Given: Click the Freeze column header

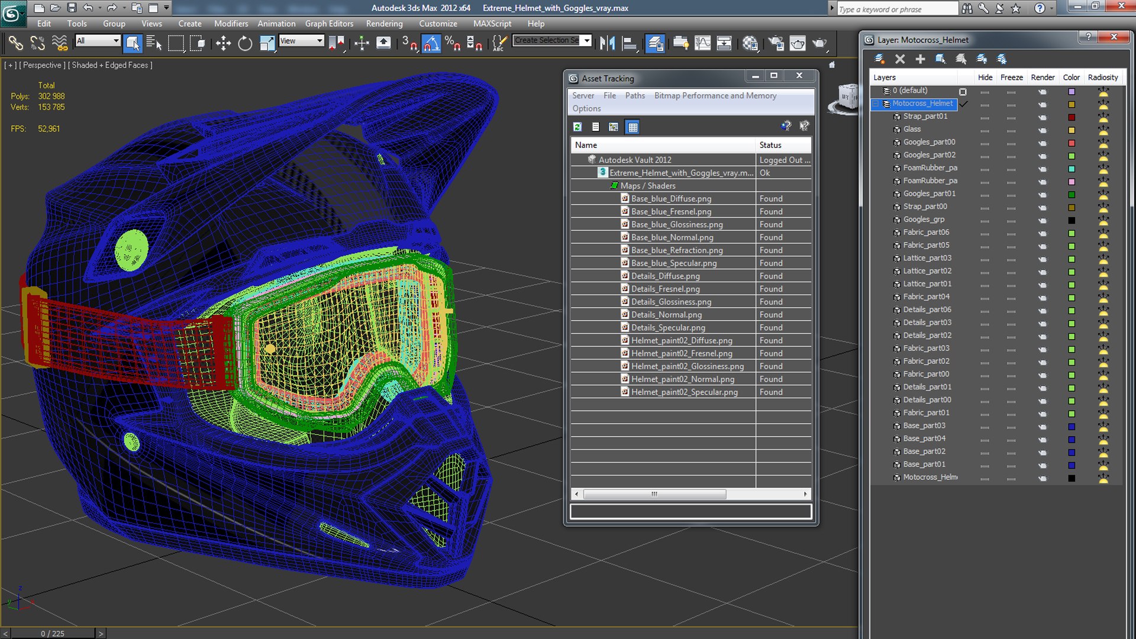Looking at the screenshot, I should (1011, 78).
